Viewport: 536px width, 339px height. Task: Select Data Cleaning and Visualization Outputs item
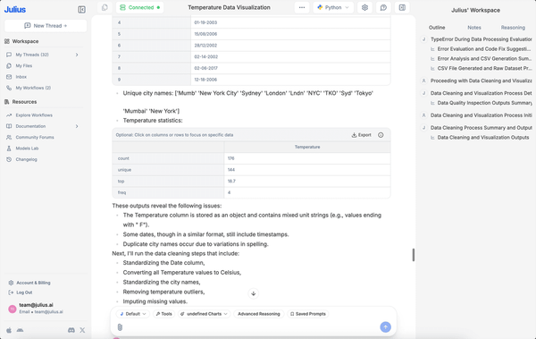click(483, 138)
